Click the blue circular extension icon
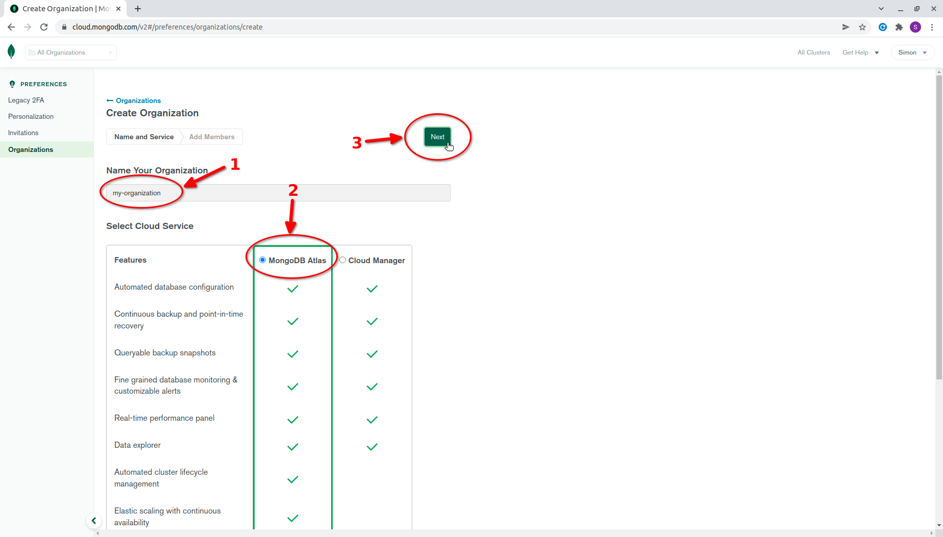The height and width of the screenshot is (537, 943). click(883, 27)
